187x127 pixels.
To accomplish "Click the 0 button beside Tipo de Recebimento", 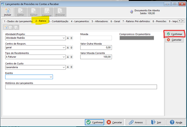I will click(x=71, y=57).
